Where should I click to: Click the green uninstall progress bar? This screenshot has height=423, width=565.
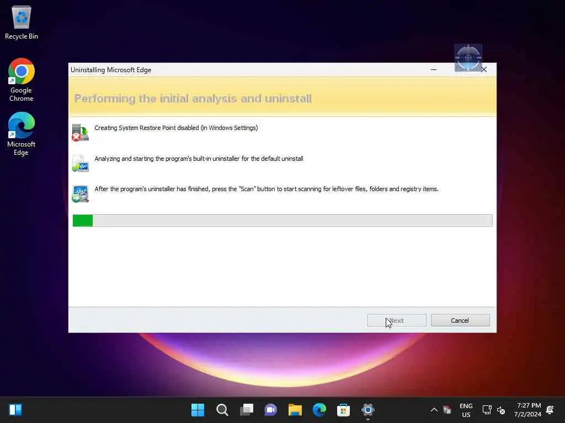(x=282, y=220)
